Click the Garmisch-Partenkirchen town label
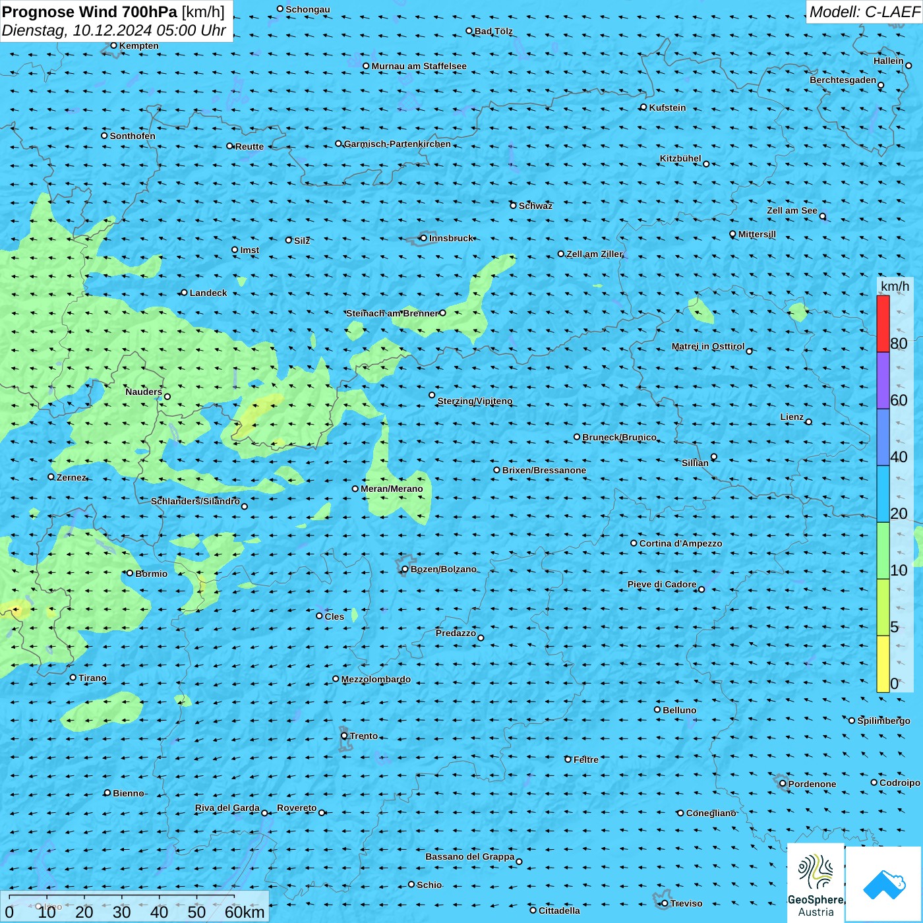This screenshot has height=923, width=923. click(x=398, y=144)
